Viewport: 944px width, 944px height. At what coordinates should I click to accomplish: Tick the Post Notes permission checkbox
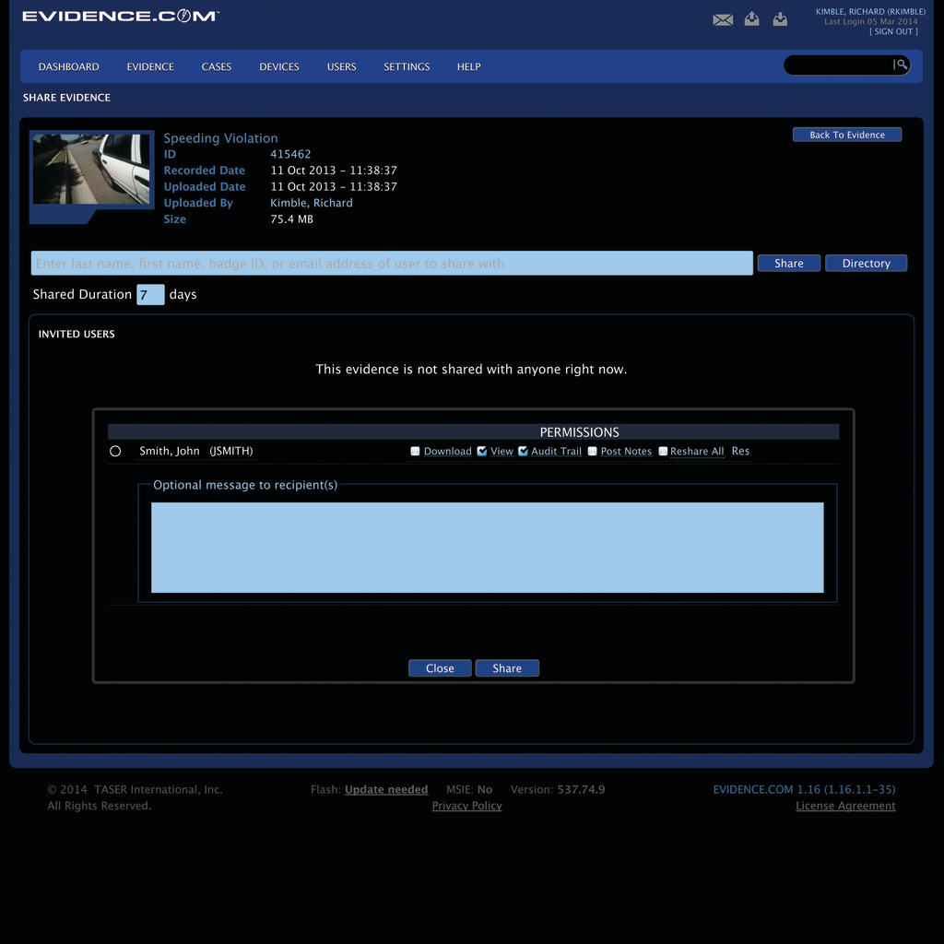click(x=592, y=452)
